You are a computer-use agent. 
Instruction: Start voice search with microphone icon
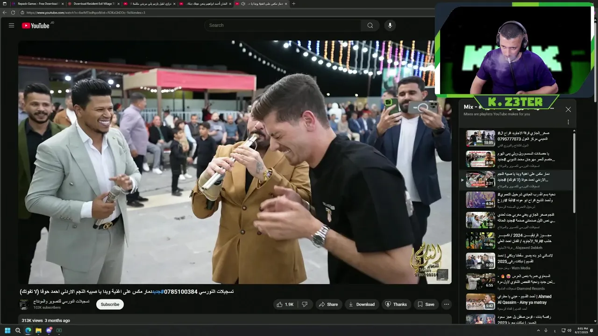(390, 26)
